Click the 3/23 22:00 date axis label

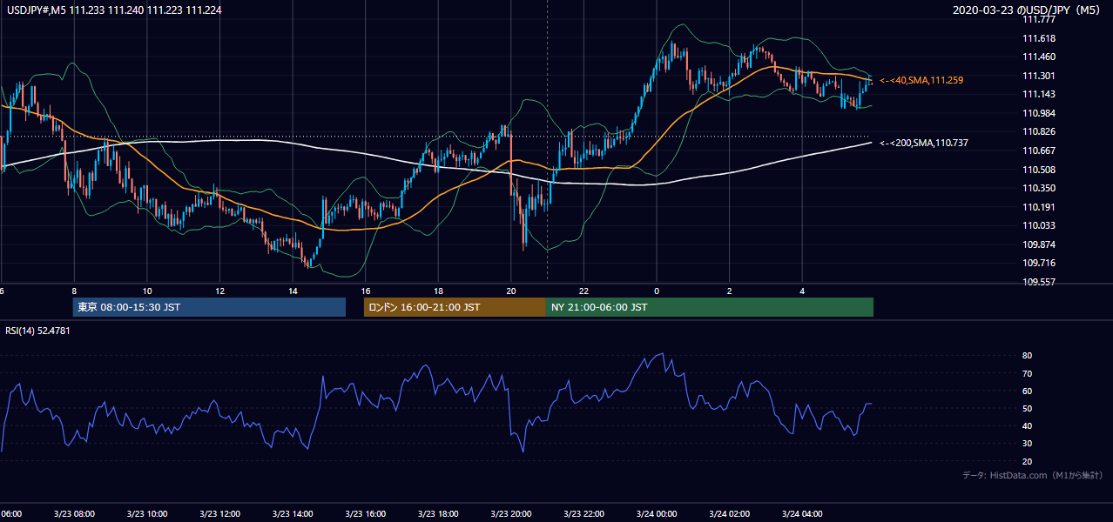pyautogui.click(x=583, y=514)
